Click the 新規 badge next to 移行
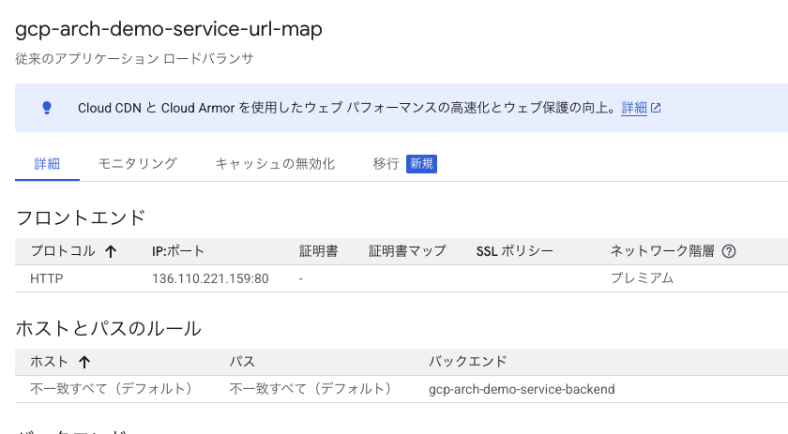Viewport: 788px width, 434px height. 421,163
